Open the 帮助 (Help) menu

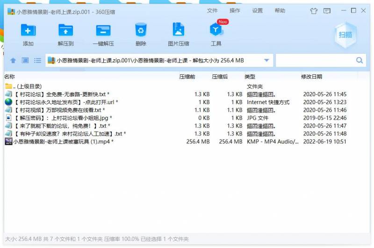(x=280, y=11)
